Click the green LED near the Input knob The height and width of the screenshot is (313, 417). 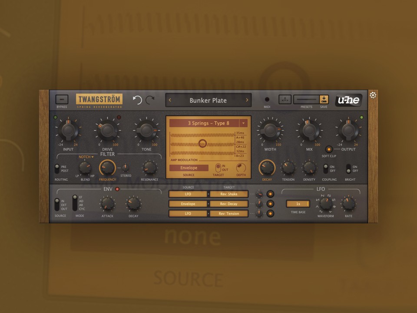(55, 117)
